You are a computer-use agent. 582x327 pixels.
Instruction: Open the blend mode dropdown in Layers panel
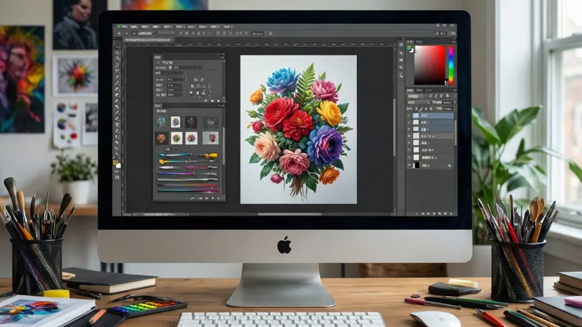(418, 102)
